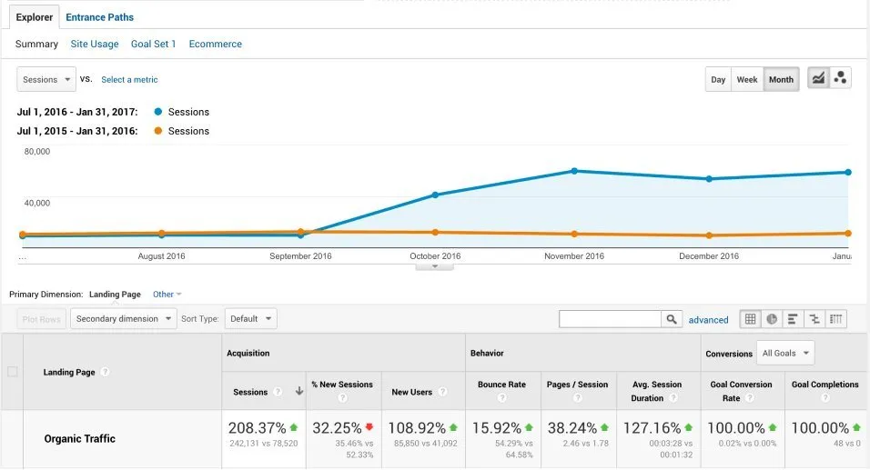This screenshot has width=870, height=470.
Task: Select the performance bar view icon
Action: coord(793,319)
